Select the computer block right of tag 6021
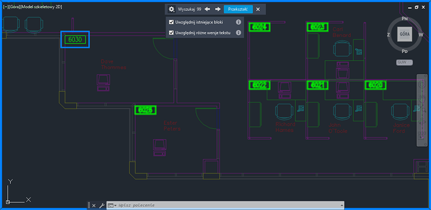 pos(342,90)
